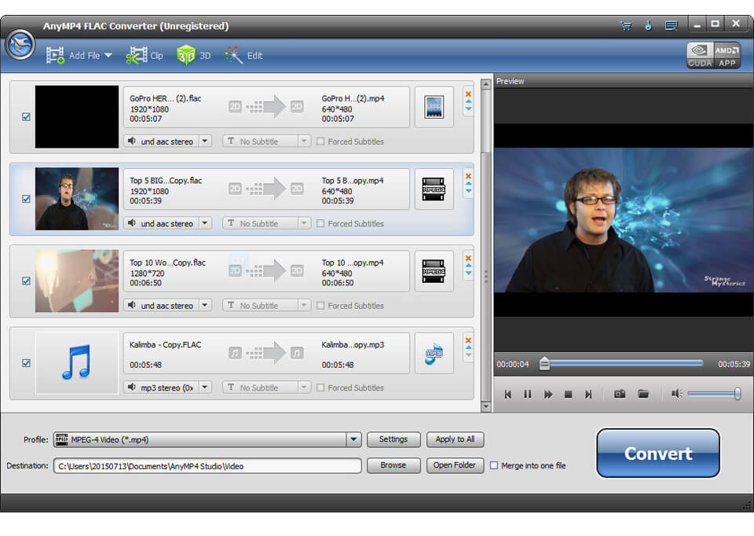Pause the preview playback
Screen dimensions: 754x536
528,394
